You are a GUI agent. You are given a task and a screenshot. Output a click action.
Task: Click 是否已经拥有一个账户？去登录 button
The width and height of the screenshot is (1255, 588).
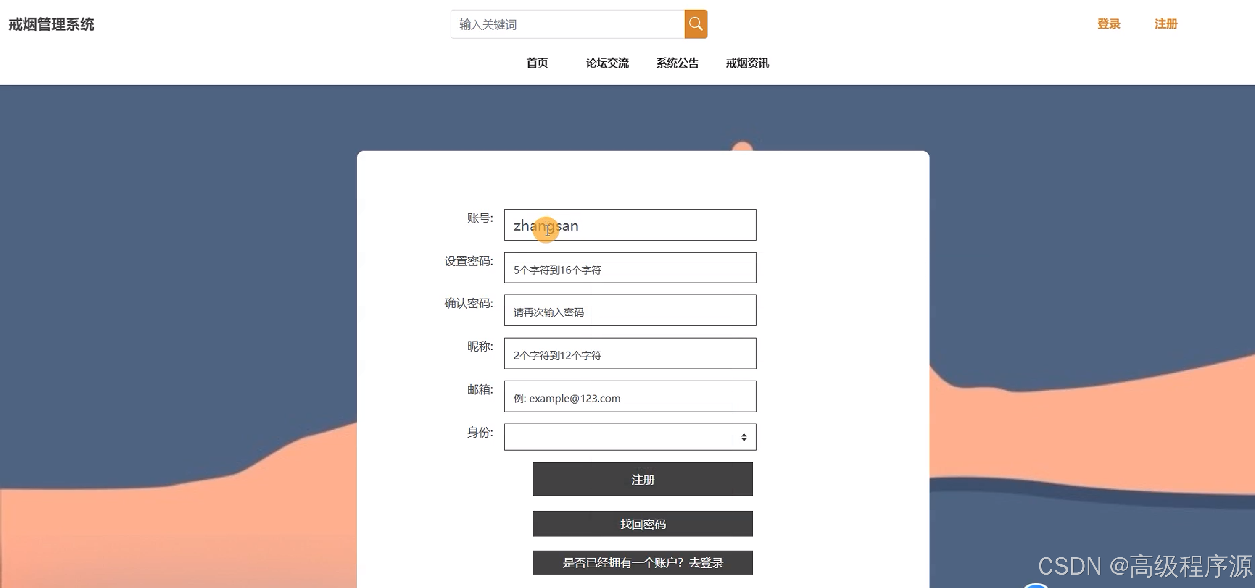(x=643, y=563)
